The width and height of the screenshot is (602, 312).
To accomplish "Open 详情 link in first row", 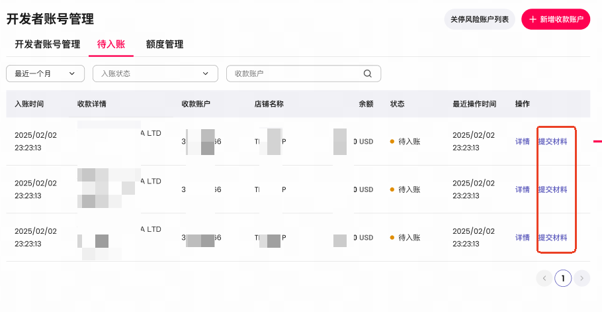I will click(522, 141).
